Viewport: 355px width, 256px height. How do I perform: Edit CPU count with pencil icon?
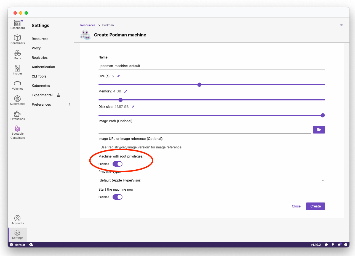119,76
